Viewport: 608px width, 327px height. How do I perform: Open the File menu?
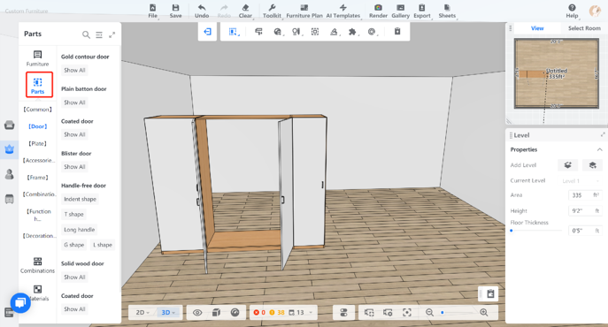[153, 11]
